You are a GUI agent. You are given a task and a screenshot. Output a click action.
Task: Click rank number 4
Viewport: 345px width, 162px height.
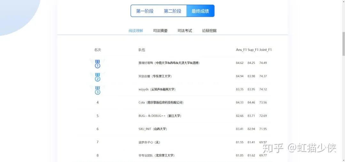coord(97,102)
